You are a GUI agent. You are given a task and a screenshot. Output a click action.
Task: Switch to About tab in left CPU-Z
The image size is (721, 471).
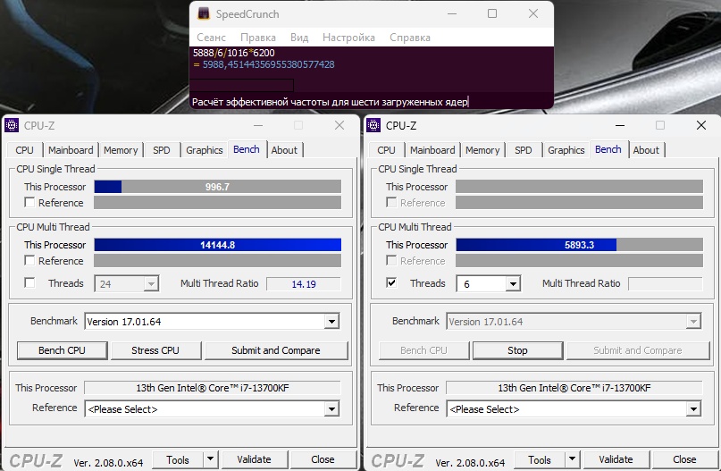tap(284, 150)
